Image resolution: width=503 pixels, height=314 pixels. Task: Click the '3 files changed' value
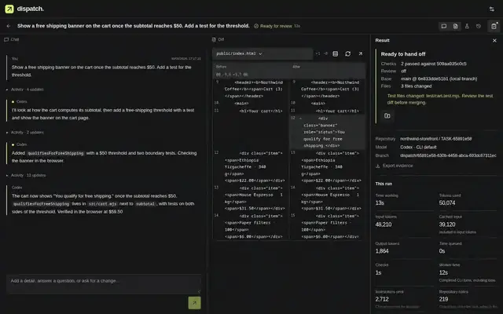[x=416, y=86]
